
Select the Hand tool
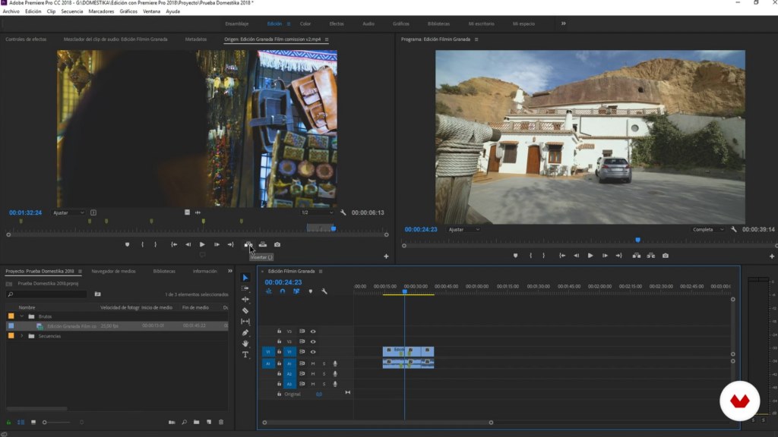coord(245,344)
